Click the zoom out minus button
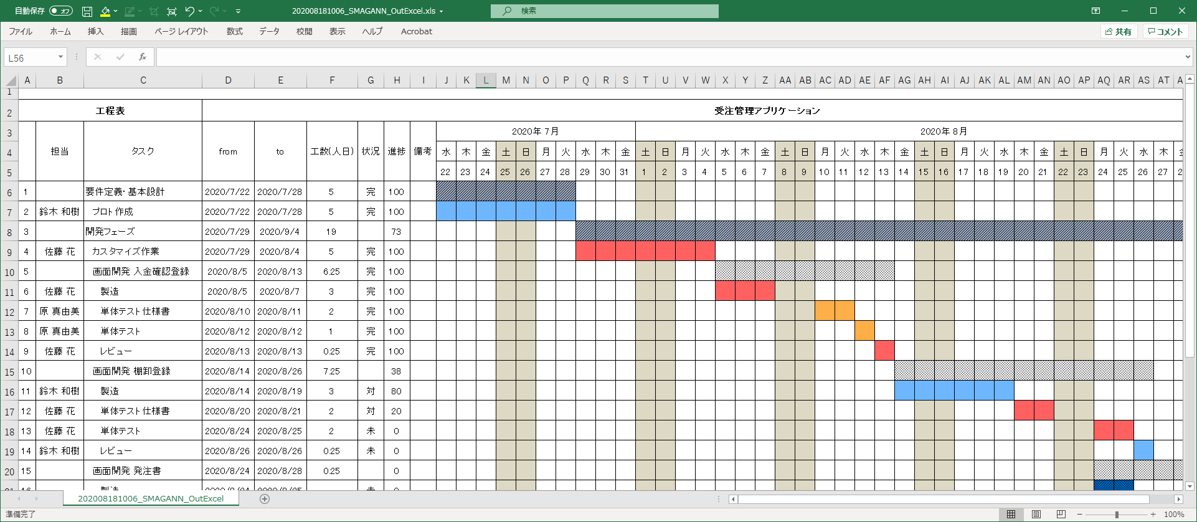The height and width of the screenshot is (522, 1197). click(x=1080, y=515)
